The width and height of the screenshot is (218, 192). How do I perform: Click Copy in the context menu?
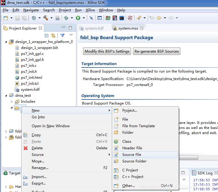pos(67,135)
